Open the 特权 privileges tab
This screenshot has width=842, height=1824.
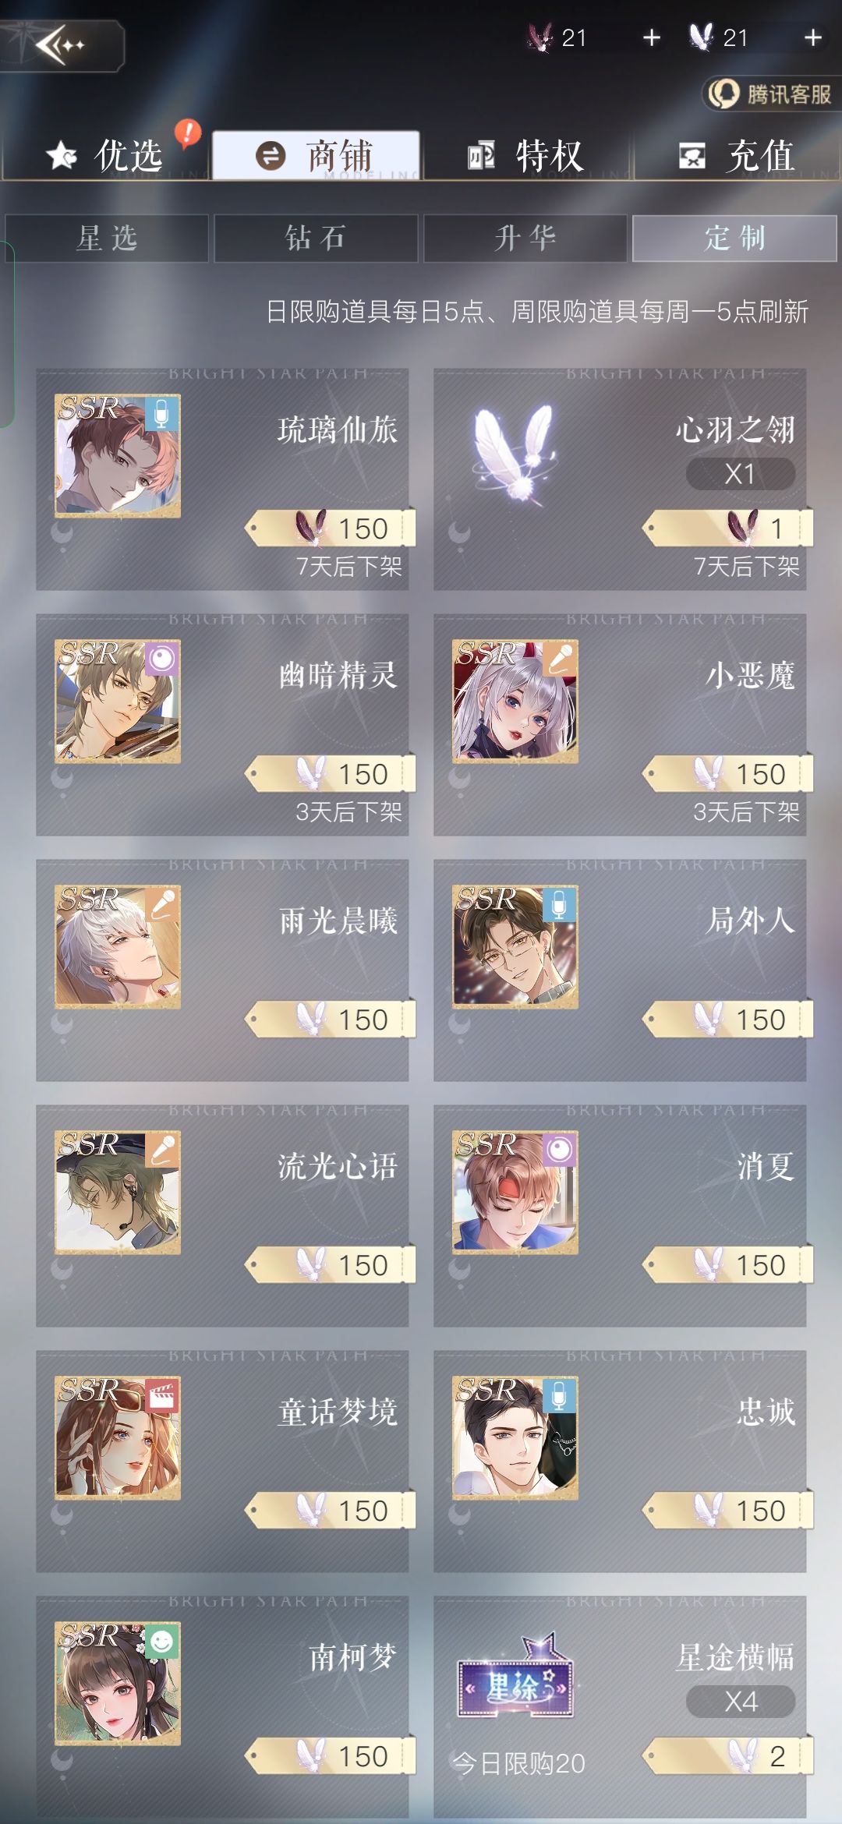[525, 155]
